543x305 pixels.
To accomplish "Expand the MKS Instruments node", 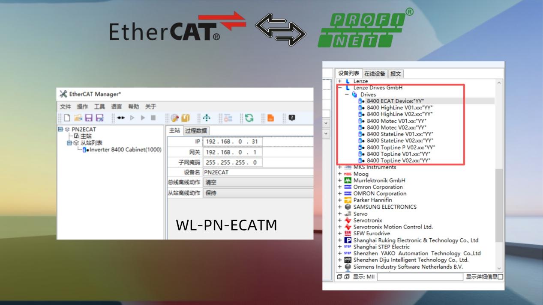I will coord(340,167).
